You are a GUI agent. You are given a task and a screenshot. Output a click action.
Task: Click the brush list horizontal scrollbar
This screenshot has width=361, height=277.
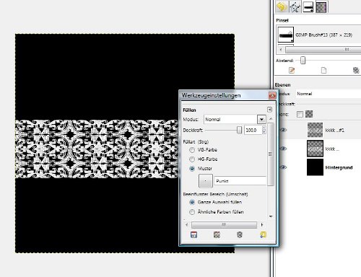pyautogui.click(x=323, y=50)
